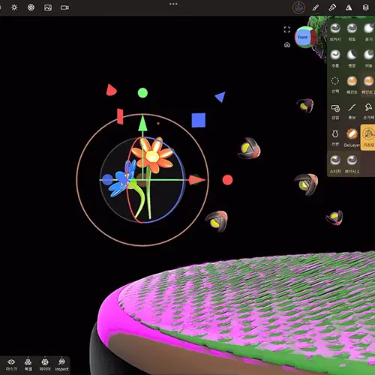Click the Inspect button
This screenshot has width=375, height=375.
coord(61,364)
